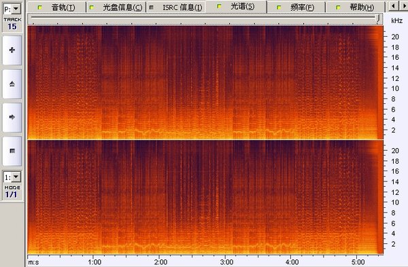Click the green indicator on 频率(F) tab
The height and width of the screenshot is (267, 408).
(x=279, y=7)
